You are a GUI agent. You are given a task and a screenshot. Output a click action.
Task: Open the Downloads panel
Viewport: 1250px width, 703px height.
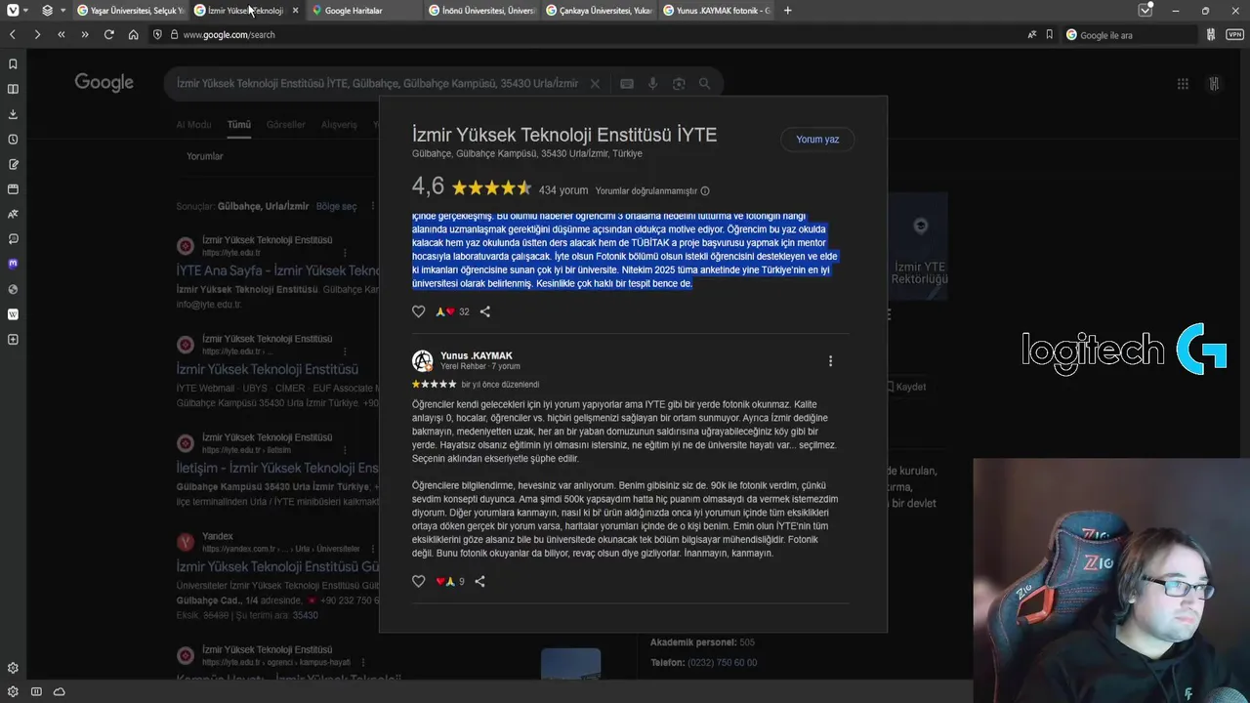pyautogui.click(x=13, y=114)
